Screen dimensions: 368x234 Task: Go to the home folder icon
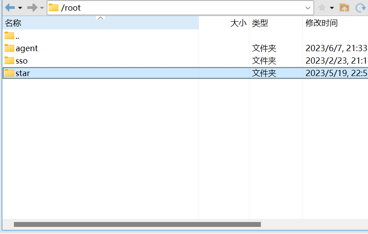tap(344, 8)
